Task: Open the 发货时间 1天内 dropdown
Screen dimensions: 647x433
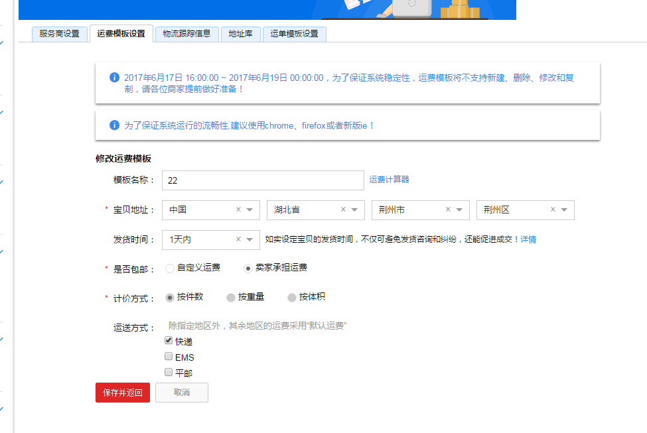Action: pyautogui.click(x=250, y=240)
